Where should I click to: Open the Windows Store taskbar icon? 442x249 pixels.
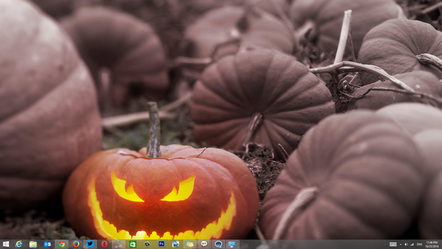[x=133, y=244]
